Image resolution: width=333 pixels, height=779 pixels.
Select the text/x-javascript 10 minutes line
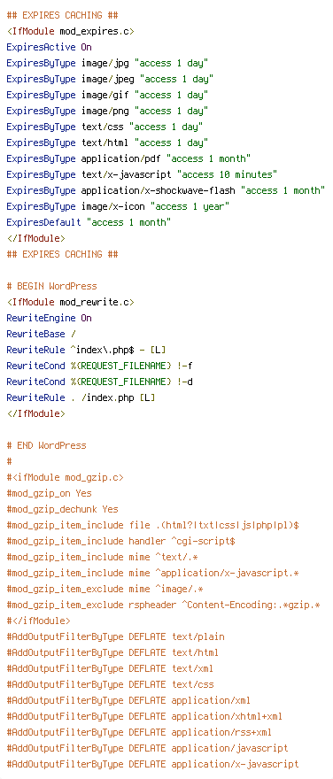(142, 174)
